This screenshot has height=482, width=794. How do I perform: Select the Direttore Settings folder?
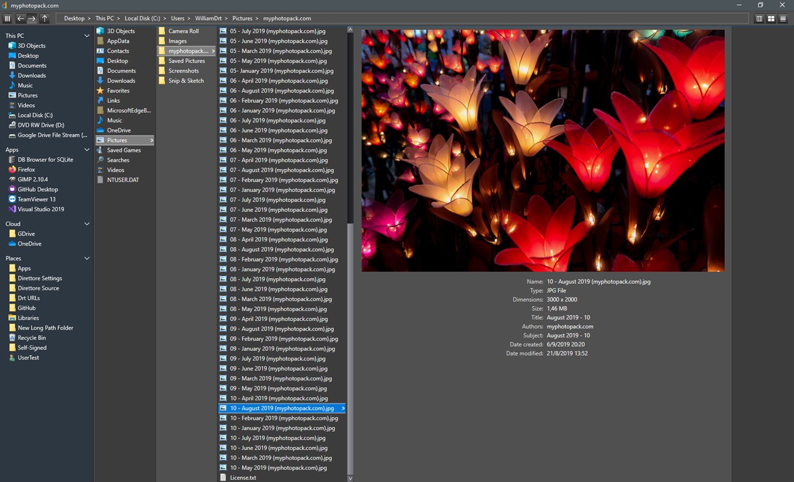(38, 278)
